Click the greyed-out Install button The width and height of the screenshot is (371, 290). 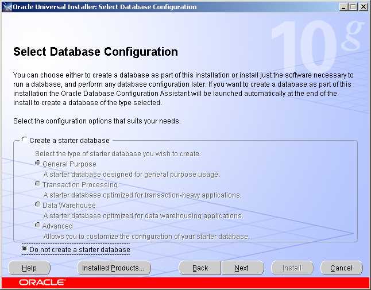pyautogui.click(x=292, y=268)
